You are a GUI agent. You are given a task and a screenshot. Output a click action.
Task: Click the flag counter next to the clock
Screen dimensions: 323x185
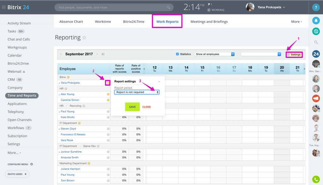[x=210, y=4]
